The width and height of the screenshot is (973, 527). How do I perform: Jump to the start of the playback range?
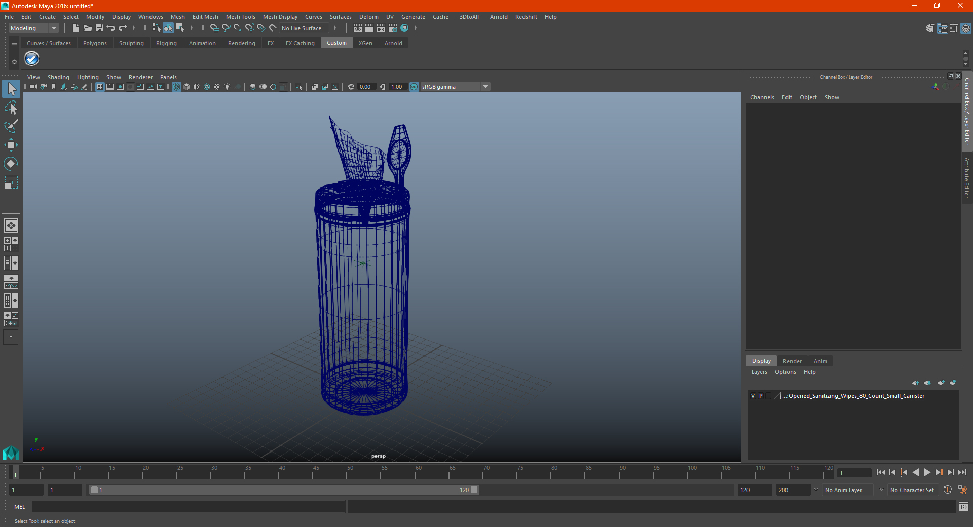[881, 472]
